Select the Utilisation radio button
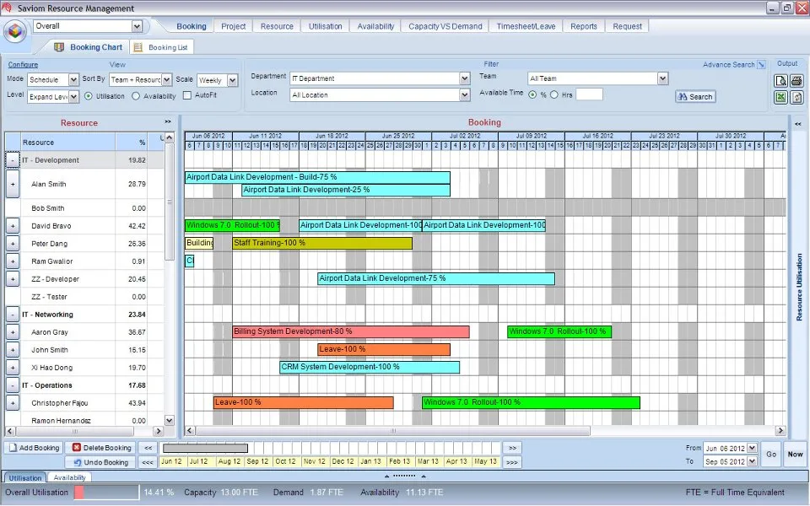810x506 pixels. 89,96
